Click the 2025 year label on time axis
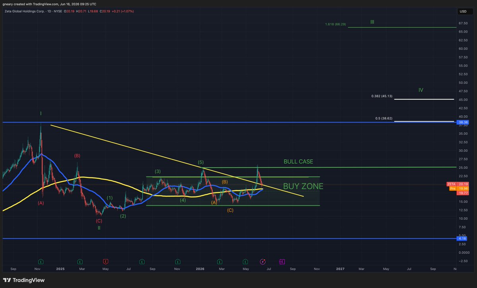The image size is (477, 288). [x=60, y=269]
